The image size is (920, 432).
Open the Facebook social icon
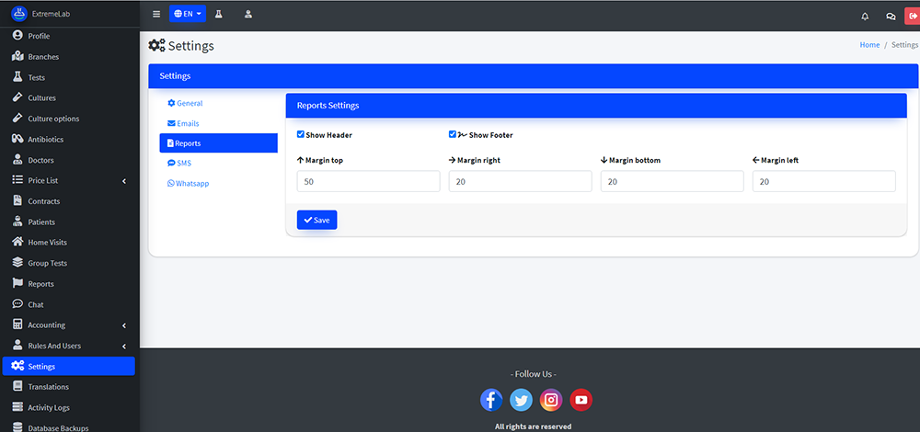coord(492,400)
